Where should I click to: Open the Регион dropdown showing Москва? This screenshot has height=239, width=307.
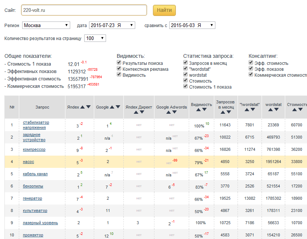tap(46, 25)
